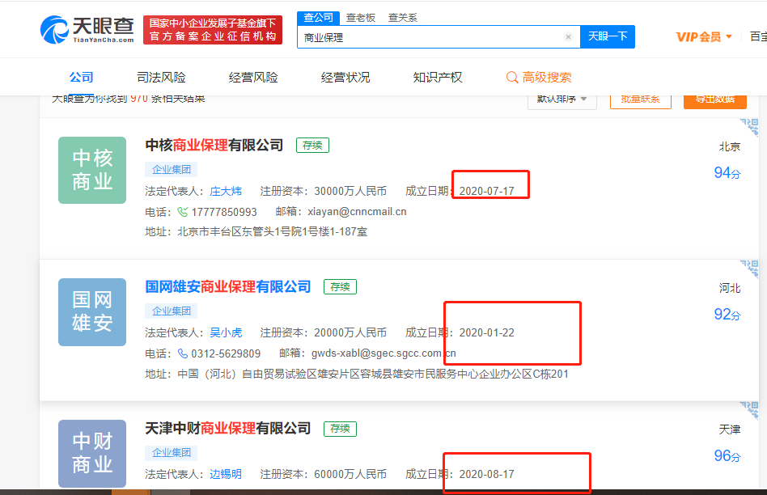Viewport: 767px width, 495px height.
Task: Open 中核商业保理有限公司 company page
Action: [x=214, y=146]
